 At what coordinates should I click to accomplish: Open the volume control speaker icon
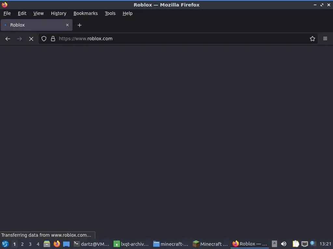[x=284, y=244]
